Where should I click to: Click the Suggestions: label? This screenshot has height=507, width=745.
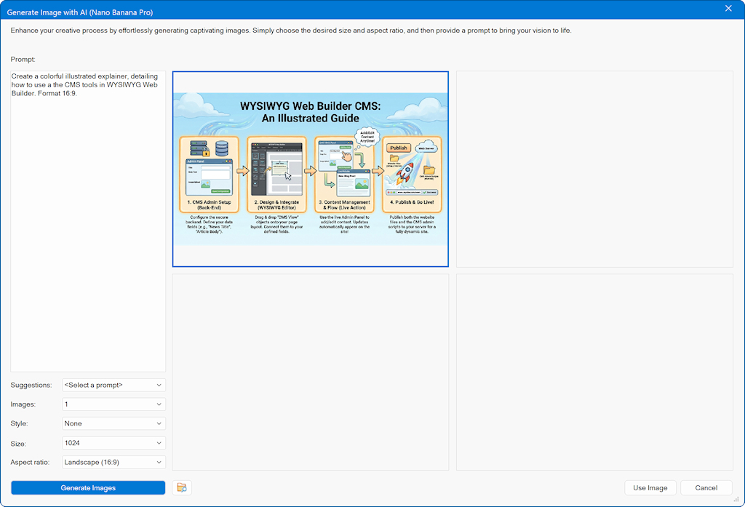click(x=31, y=385)
